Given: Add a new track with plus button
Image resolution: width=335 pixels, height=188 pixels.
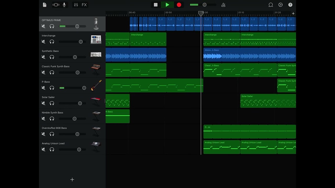Looking at the screenshot, I should pyautogui.click(x=72, y=179).
